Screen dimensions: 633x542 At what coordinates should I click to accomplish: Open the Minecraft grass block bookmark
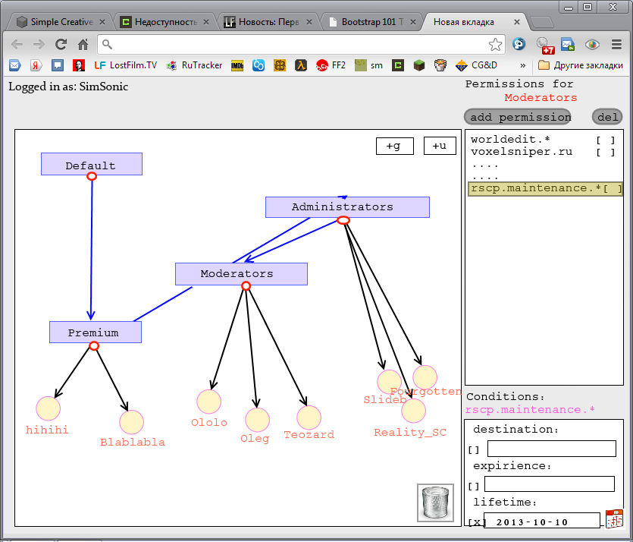(x=419, y=65)
